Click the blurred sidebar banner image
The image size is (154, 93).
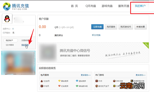click(x=18, y=63)
